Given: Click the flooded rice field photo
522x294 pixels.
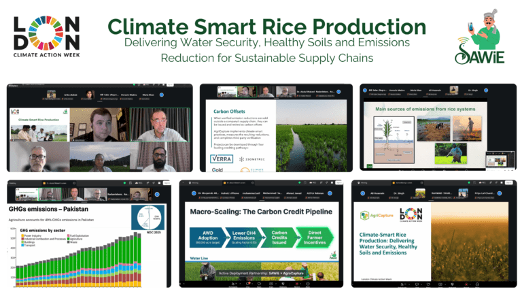Looking at the screenshot, I should (x=311, y=135).
